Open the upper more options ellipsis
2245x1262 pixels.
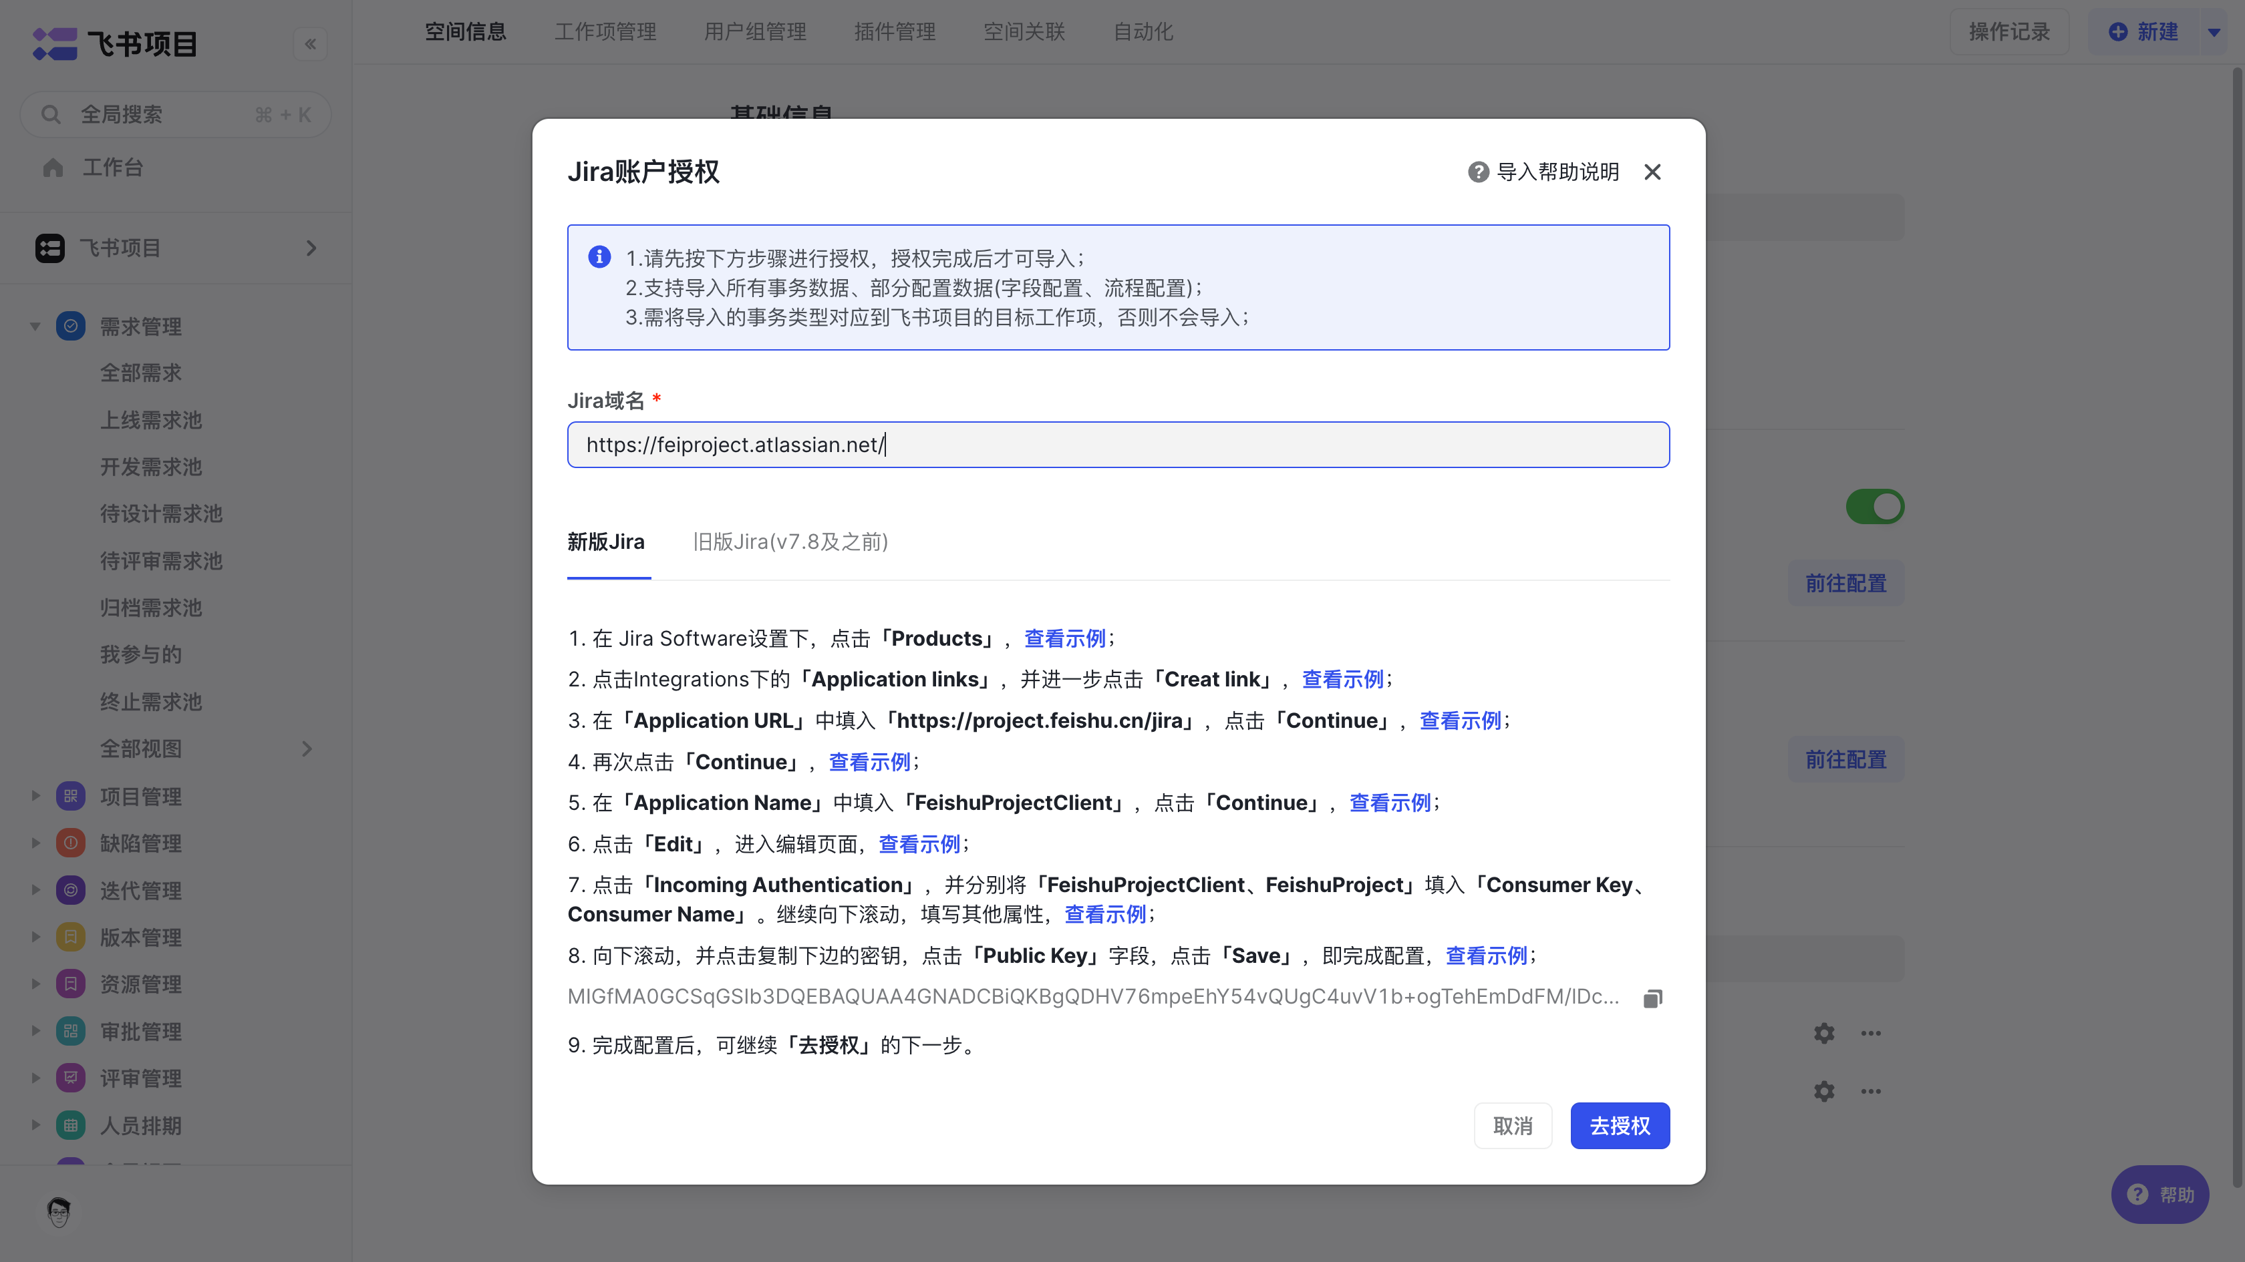[1871, 1033]
